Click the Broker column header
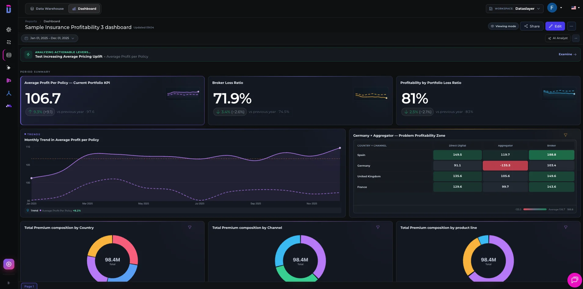 [x=552, y=146]
